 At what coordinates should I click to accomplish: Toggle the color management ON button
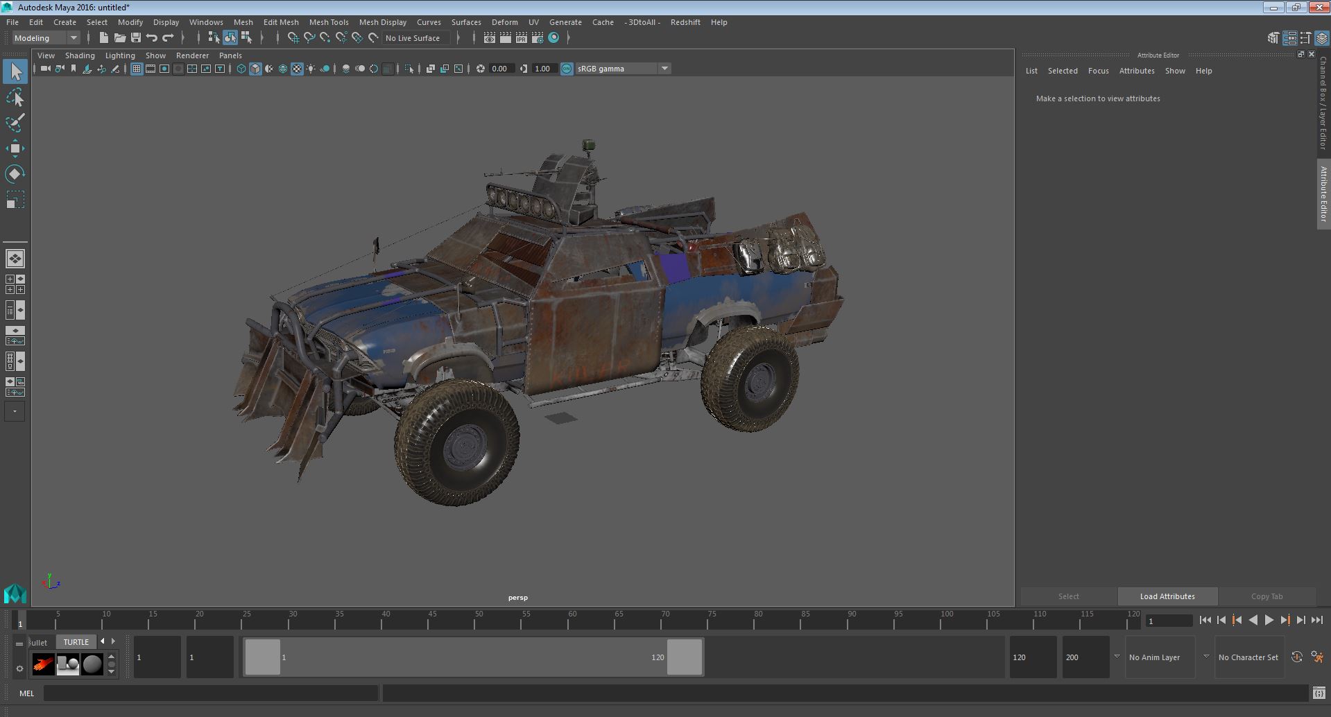(x=567, y=69)
